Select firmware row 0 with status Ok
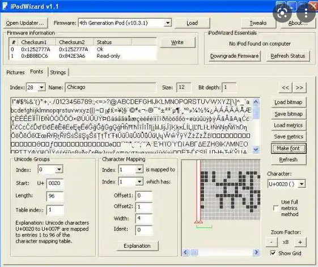This screenshot has width=318, height=267. click(x=83, y=49)
